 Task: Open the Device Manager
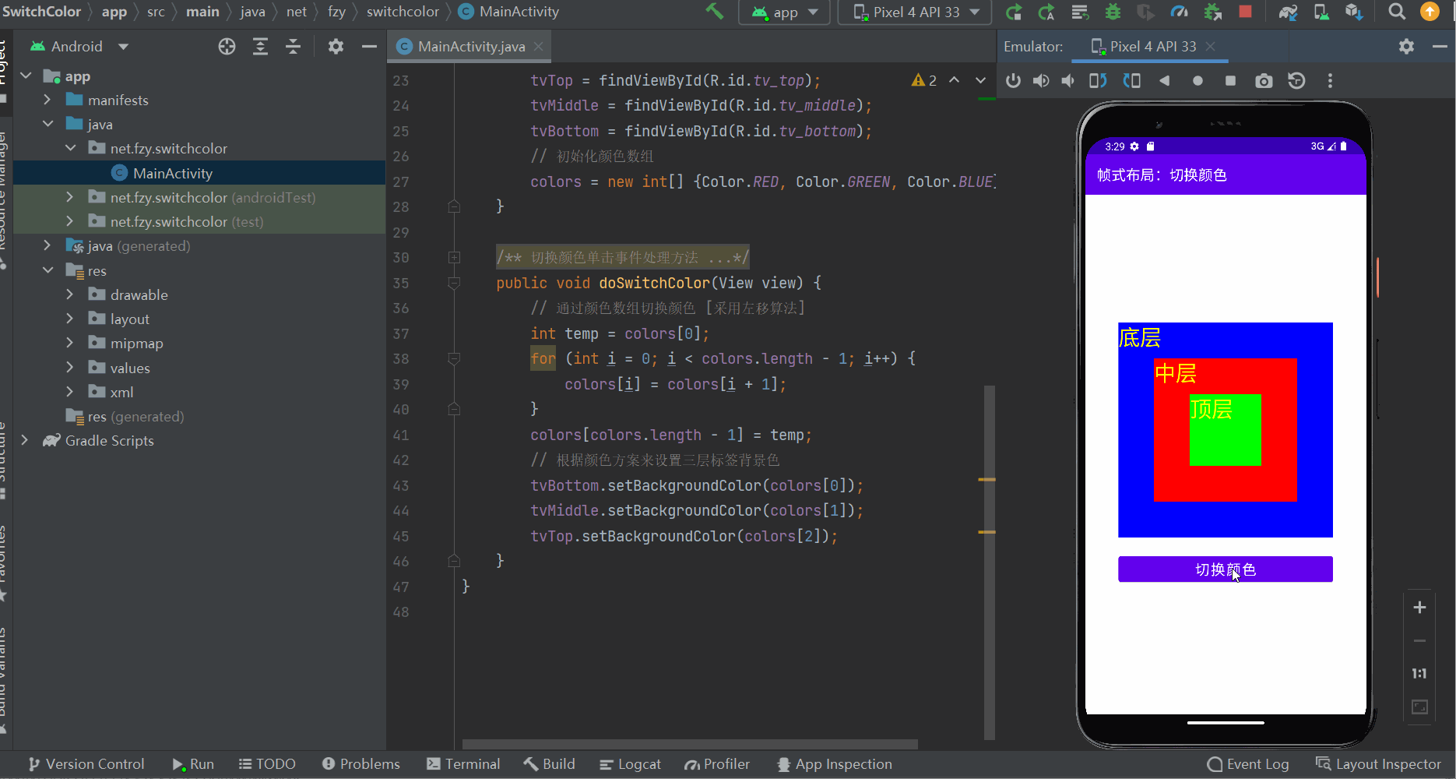1321,12
